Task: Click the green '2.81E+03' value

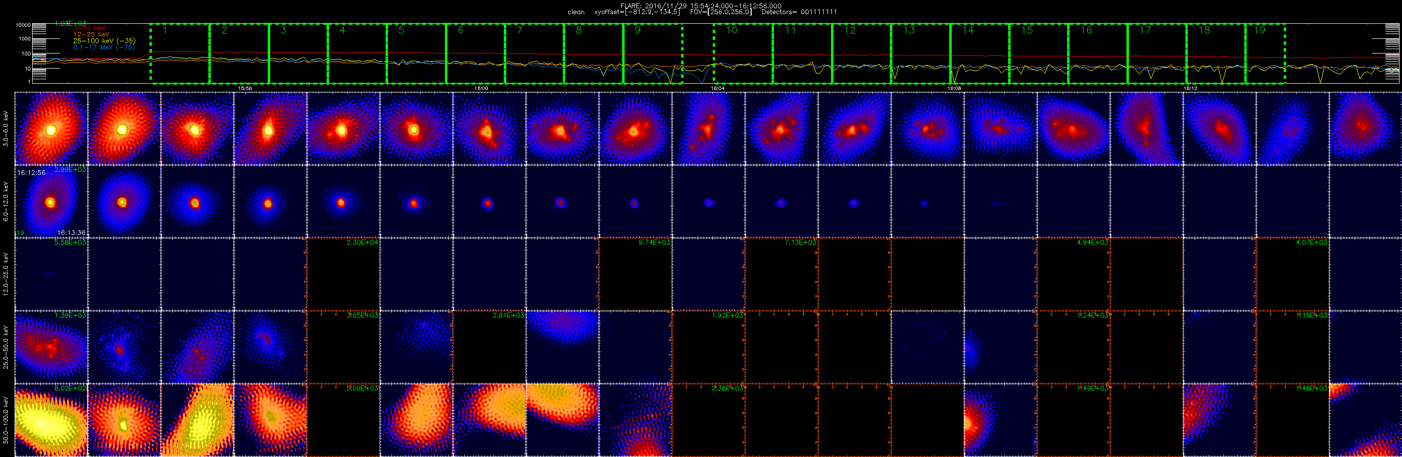Action: tap(508, 315)
